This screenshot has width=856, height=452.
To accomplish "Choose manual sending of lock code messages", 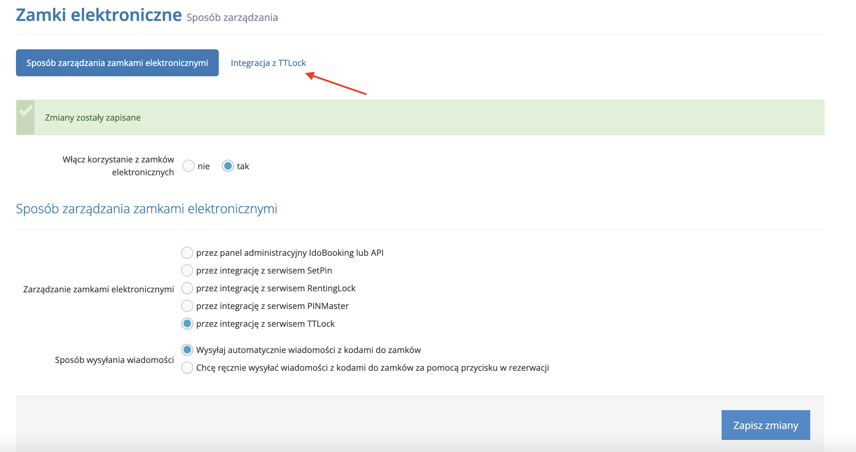I will (187, 368).
